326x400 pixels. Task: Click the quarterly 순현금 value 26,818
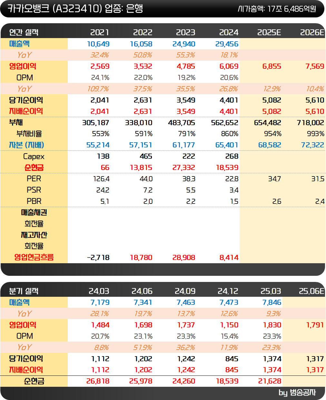(x=98, y=381)
